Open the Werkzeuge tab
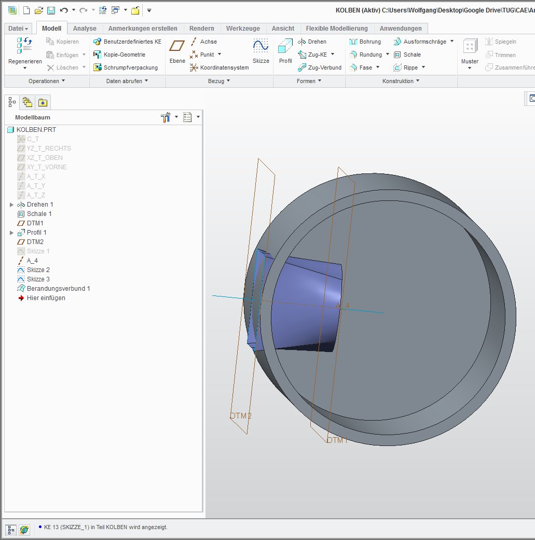Viewport: 535px width, 540px height. coord(243,28)
